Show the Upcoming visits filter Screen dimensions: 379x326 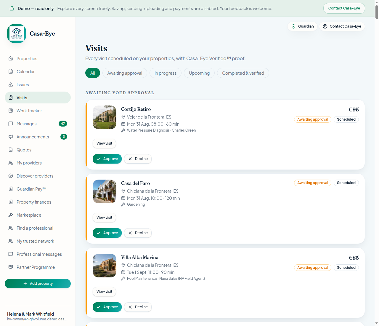pos(199,73)
